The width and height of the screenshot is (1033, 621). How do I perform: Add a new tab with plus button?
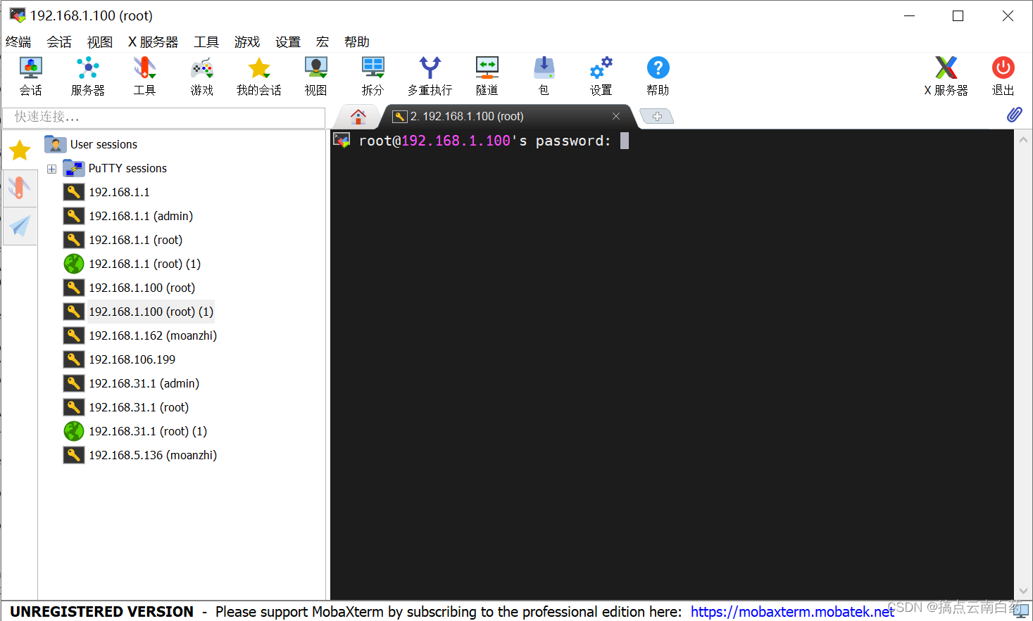point(657,116)
